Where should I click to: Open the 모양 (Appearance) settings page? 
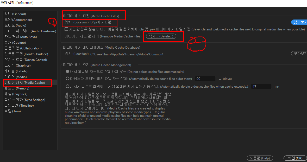[x=17, y=20]
